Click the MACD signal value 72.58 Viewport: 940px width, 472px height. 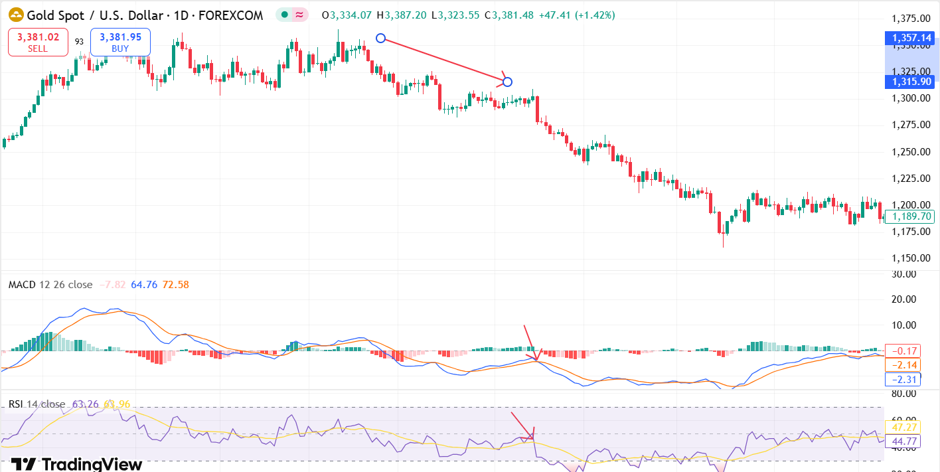[x=175, y=285]
